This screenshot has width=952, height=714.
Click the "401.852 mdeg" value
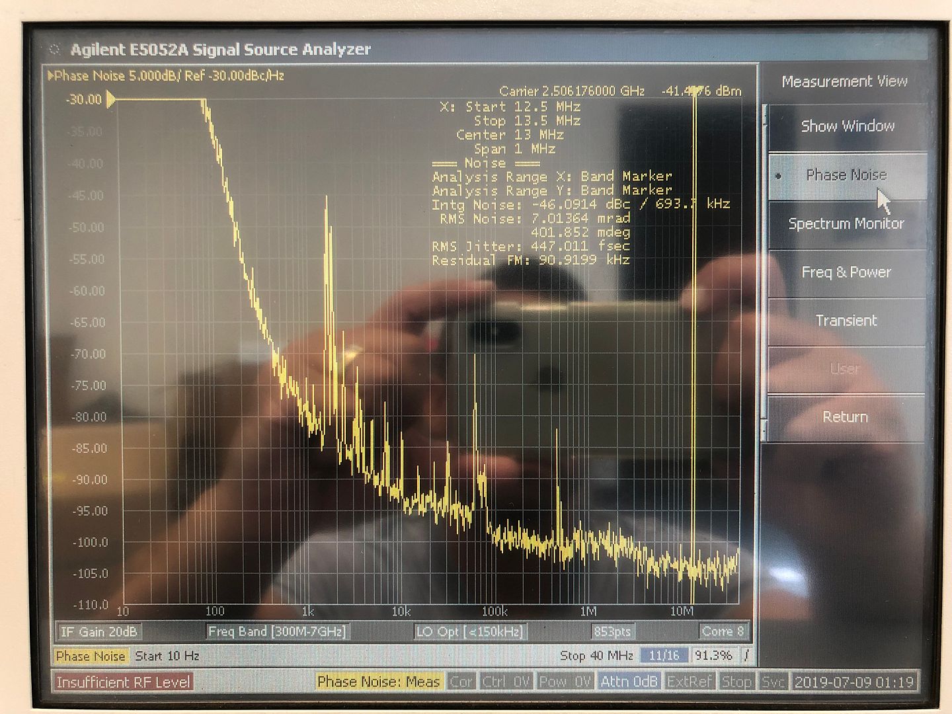coord(580,233)
